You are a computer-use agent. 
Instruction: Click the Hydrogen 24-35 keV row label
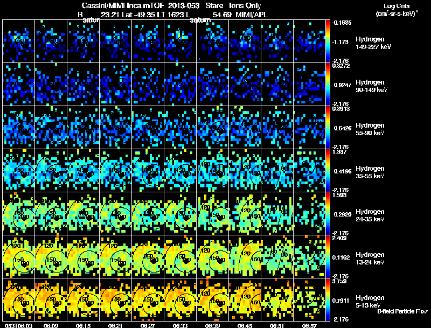coord(370,215)
